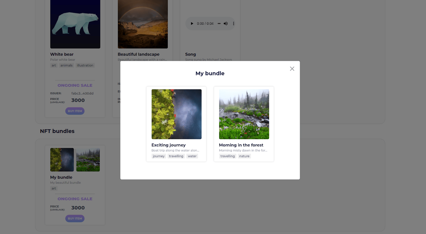Select the "water" tag

pyautogui.click(x=192, y=156)
